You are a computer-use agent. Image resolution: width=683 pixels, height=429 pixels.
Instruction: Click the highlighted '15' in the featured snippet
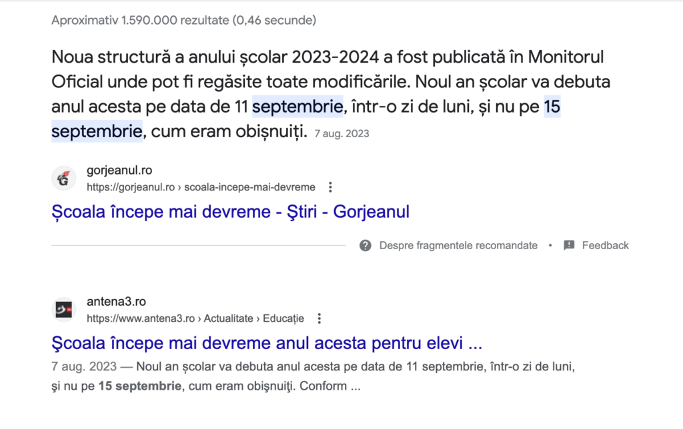[552, 107]
